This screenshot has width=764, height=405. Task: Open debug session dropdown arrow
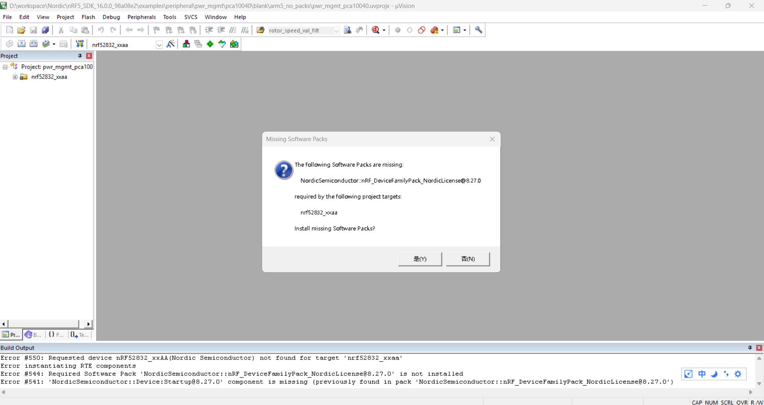click(x=384, y=30)
